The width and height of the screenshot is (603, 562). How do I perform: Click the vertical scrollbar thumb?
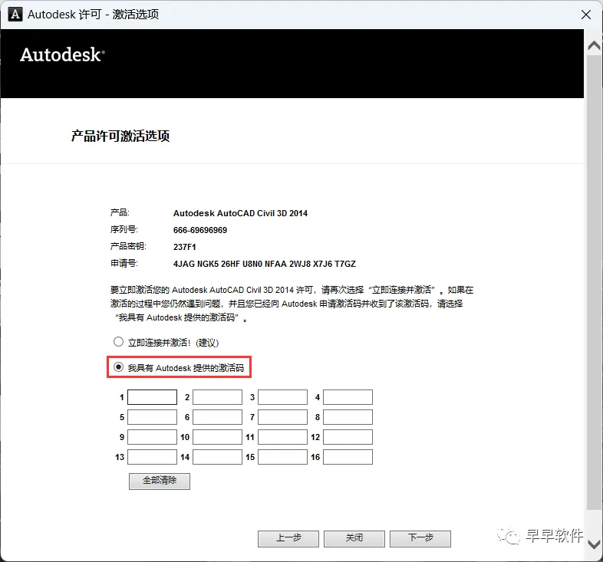click(x=594, y=283)
